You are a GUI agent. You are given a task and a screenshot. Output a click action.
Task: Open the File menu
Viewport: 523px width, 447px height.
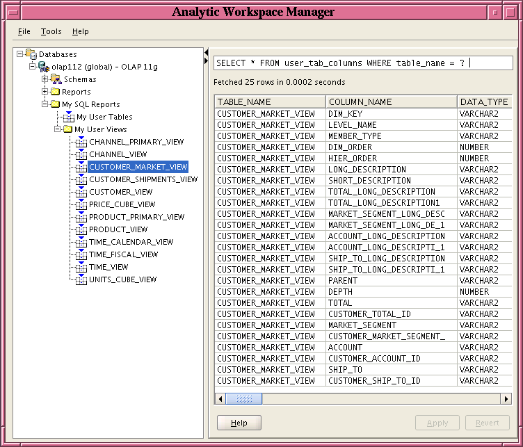tap(24, 31)
